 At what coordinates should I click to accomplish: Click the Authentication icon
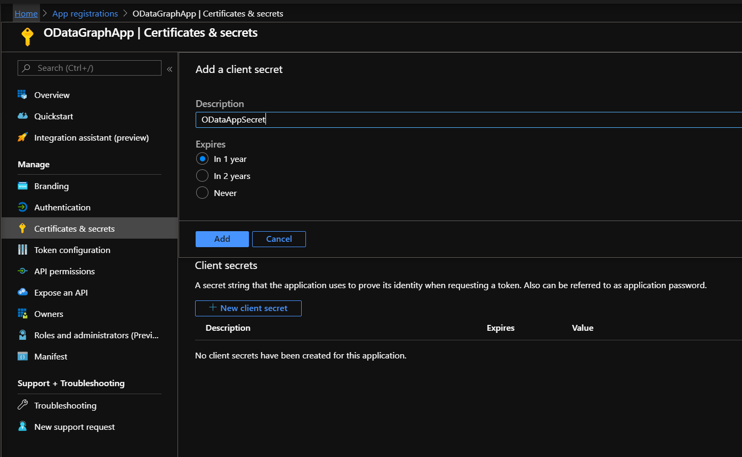pos(22,207)
